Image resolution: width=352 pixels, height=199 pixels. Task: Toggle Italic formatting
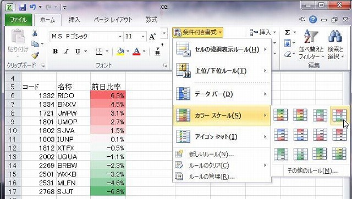pos(67,52)
